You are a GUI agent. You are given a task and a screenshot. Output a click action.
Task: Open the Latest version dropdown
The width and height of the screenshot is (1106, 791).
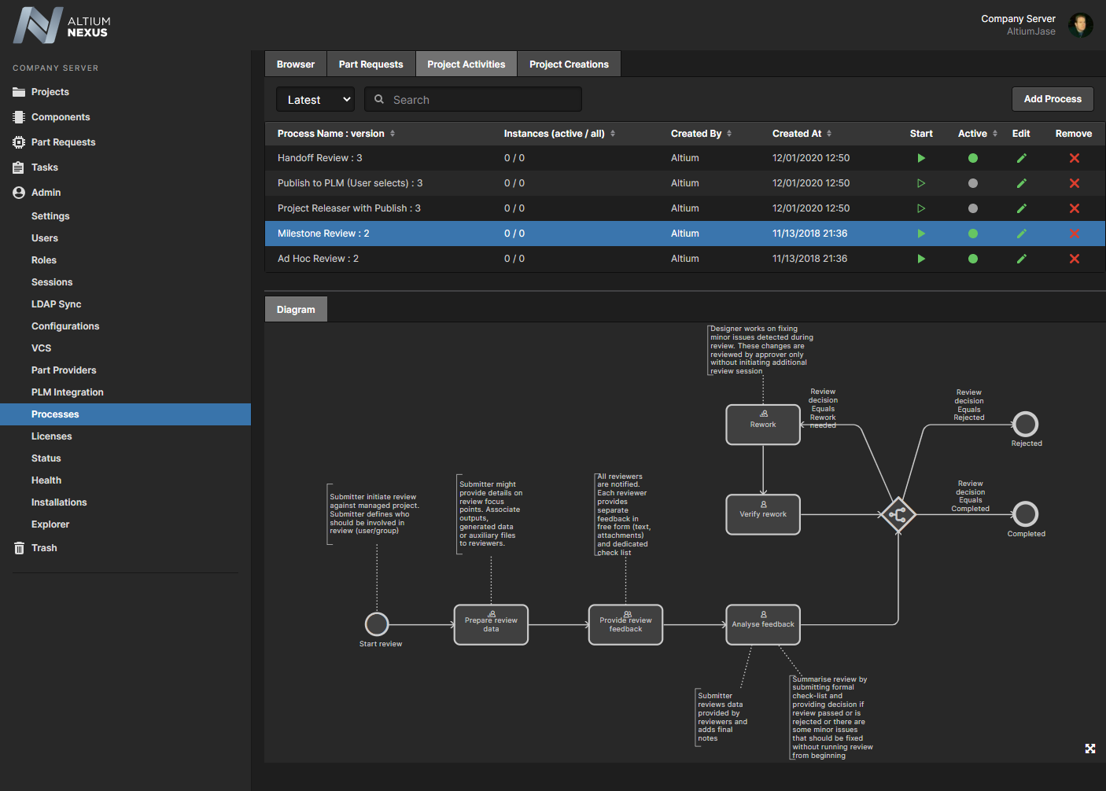pyautogui.click(x=315, y=100)
